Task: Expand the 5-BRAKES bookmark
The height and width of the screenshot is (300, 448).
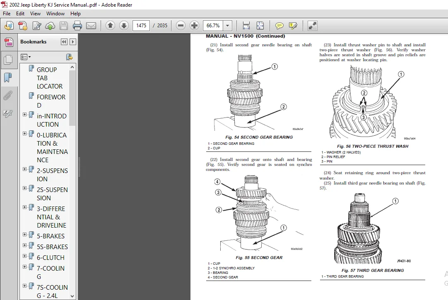Action: tap(24, 234)
